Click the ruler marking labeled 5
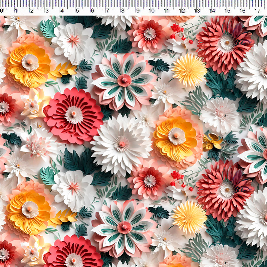The image size is (267, 267). tap(77, 11)
